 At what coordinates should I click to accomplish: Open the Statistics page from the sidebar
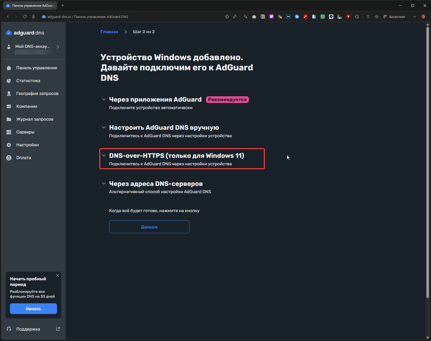tap(28, 81)
